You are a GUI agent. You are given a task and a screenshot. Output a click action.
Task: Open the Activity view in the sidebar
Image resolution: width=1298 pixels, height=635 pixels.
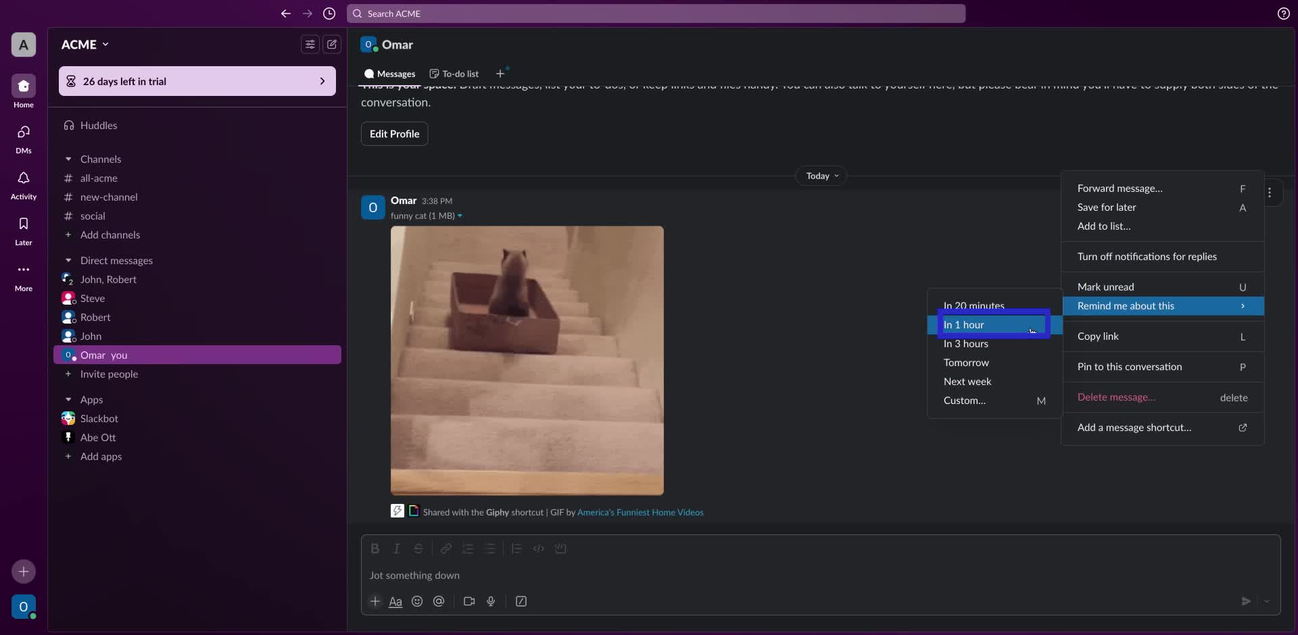tap(23, 184)
